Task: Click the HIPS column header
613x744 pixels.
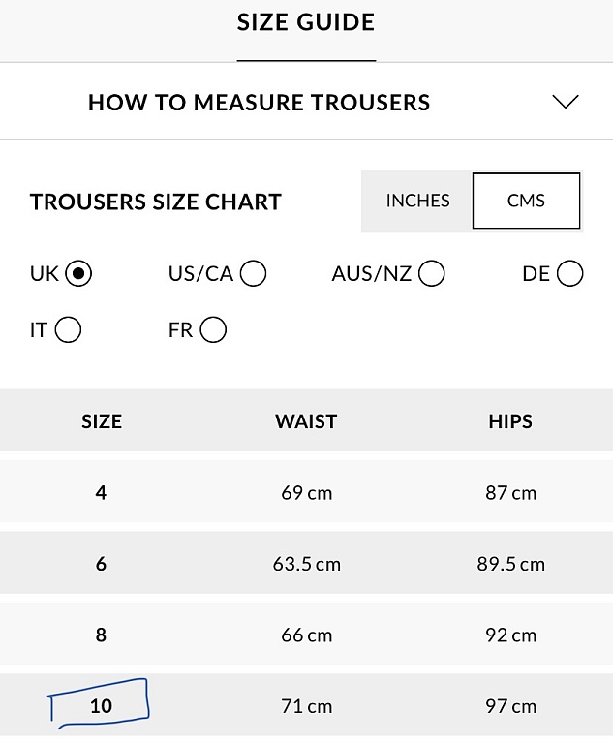Action: pyautogui.click(x=510, y=421)
